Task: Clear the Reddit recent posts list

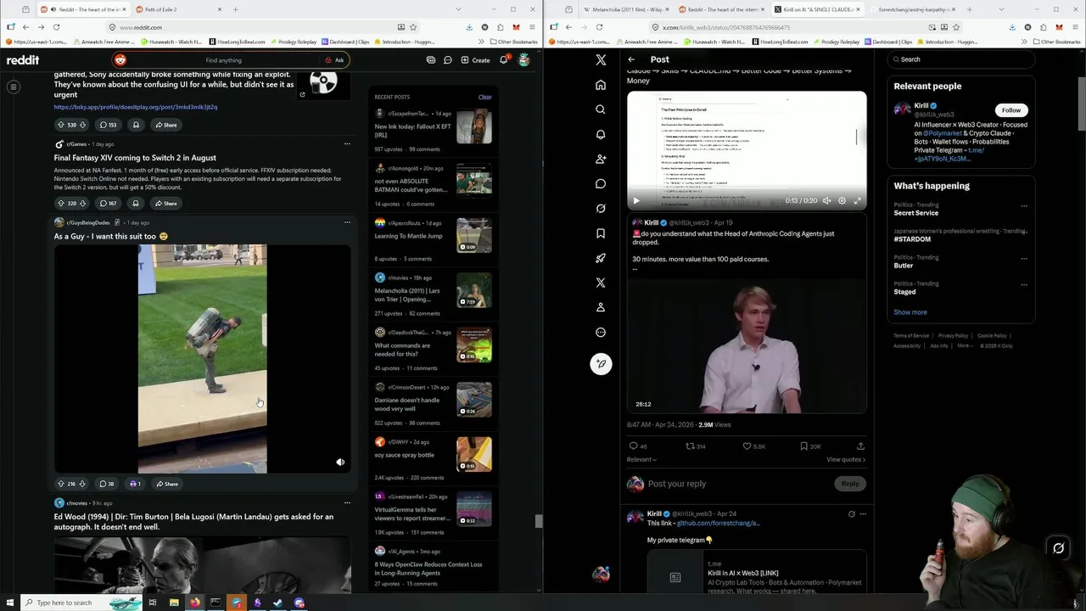Action: click(484, 97)
